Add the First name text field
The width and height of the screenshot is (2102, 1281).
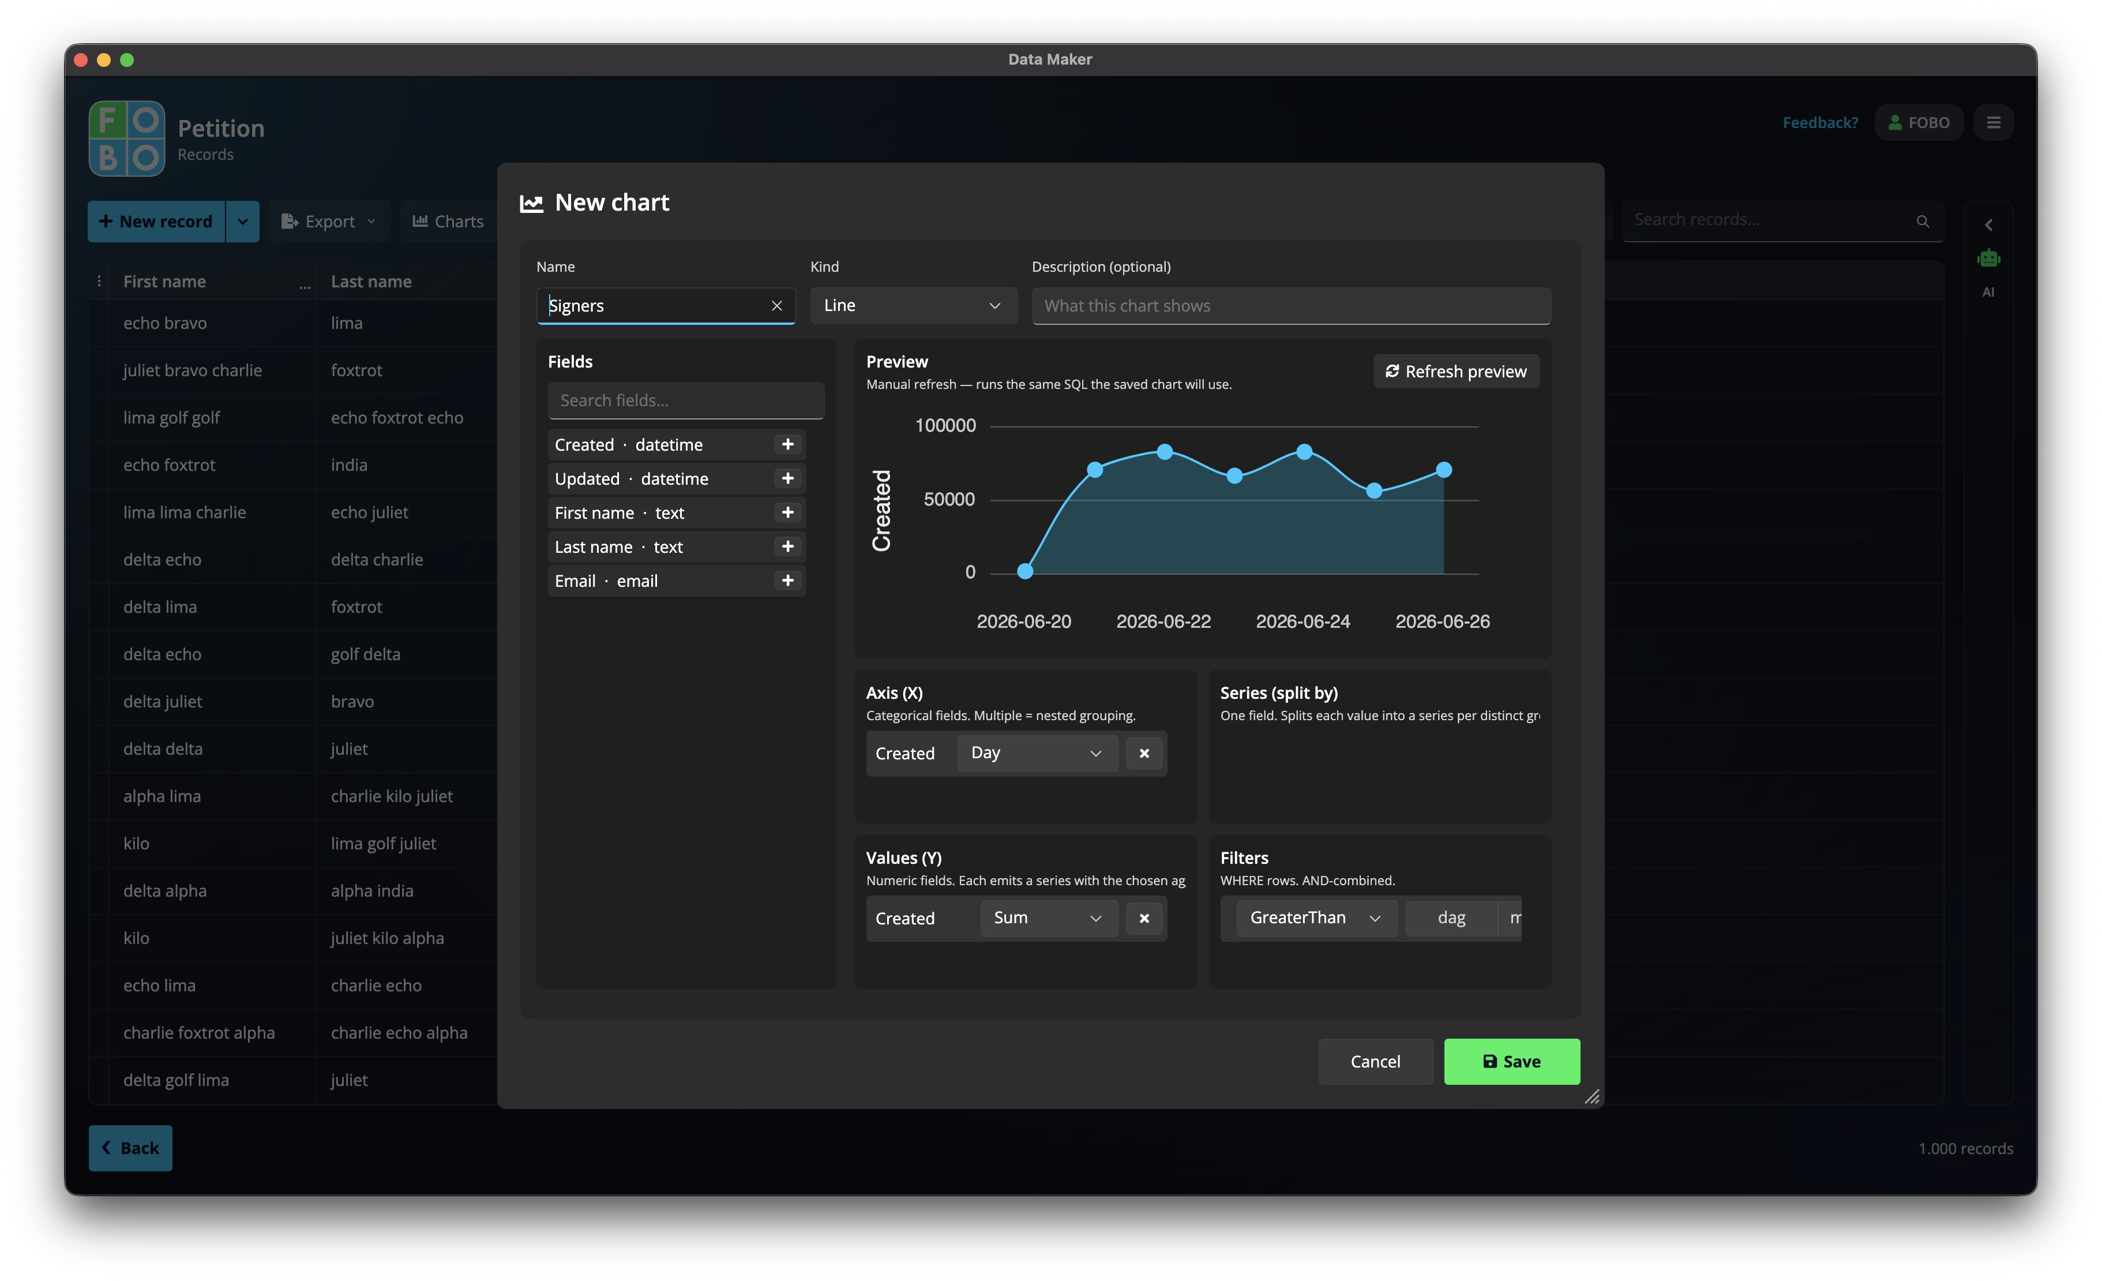click(x=787, y=513)
